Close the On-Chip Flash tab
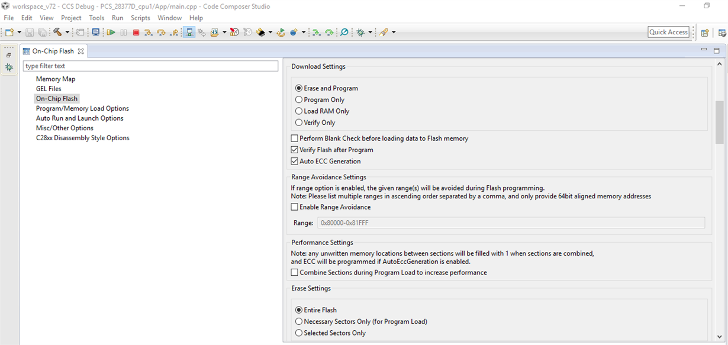The image size is (728, 345). 81,51
